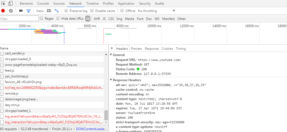The image size is (287, 132).
Task: Clear the network log
Action: click(x=11, y=11)
